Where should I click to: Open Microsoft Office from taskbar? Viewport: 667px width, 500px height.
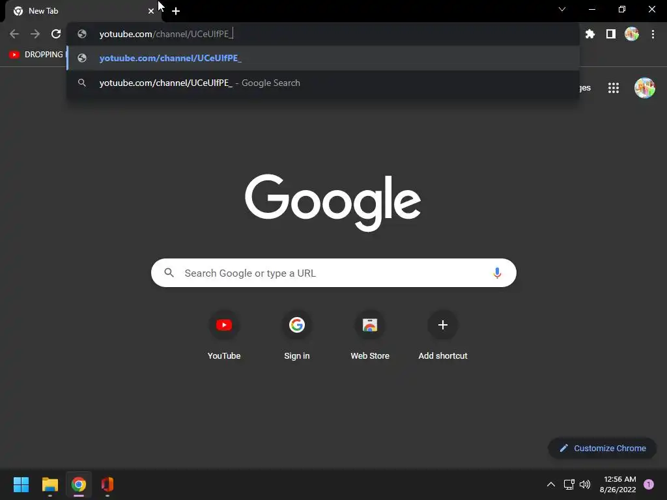coord(107,484)
